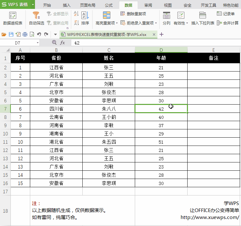
Task: Switch to the 审阅 tab
Action: [148, 5]
